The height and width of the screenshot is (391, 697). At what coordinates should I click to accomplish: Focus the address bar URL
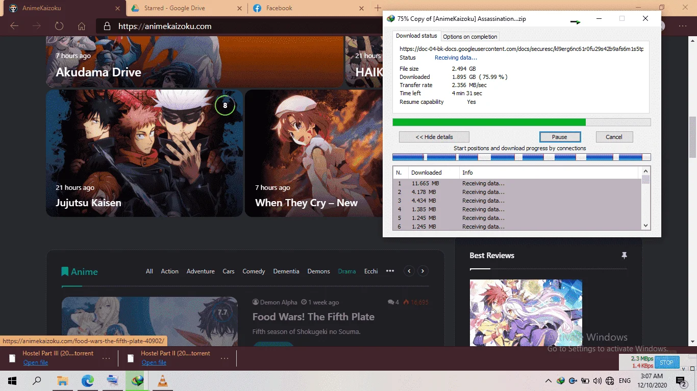pyautogui.click(x=165, y=26)
